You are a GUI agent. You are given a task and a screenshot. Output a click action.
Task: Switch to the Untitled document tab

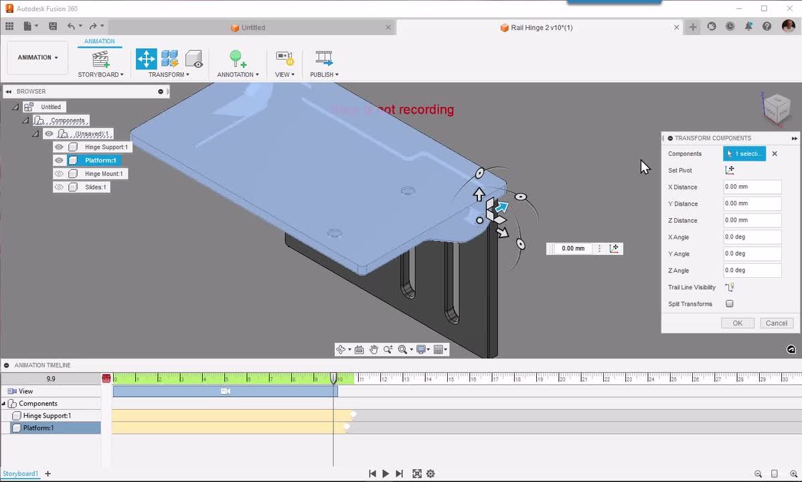click(x=253, y=27)
